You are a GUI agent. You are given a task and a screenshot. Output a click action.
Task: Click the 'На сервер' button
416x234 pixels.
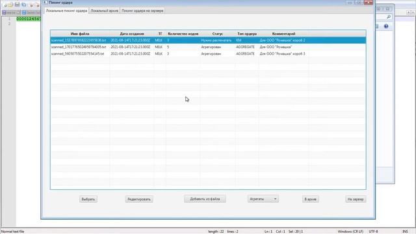click(x=356, y=199)
